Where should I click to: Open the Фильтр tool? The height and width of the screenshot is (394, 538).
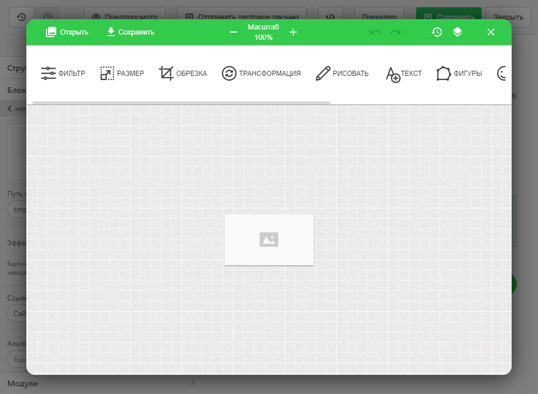pos(63,73)
